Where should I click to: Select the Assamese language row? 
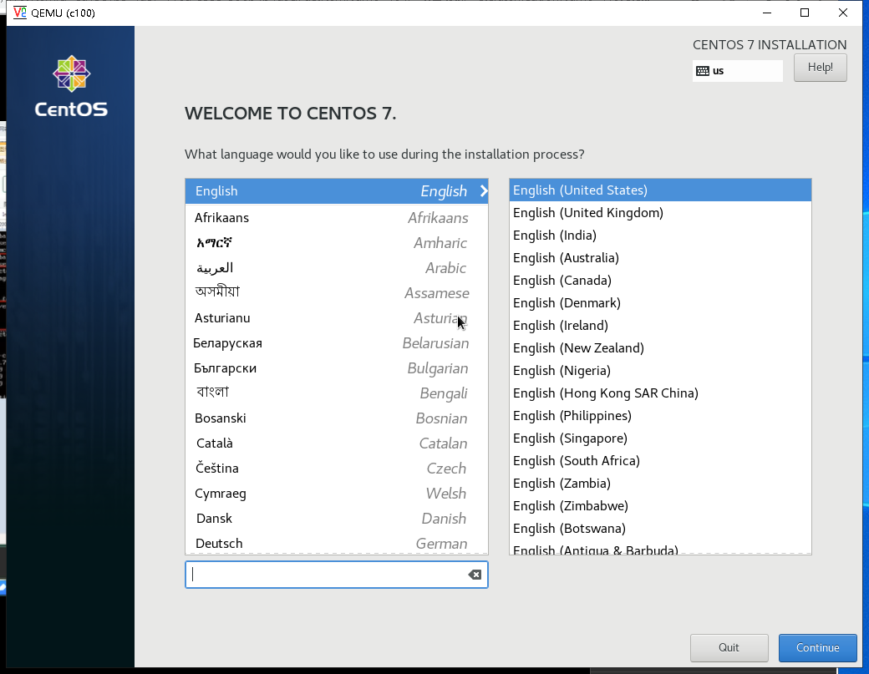click(337, 293)
